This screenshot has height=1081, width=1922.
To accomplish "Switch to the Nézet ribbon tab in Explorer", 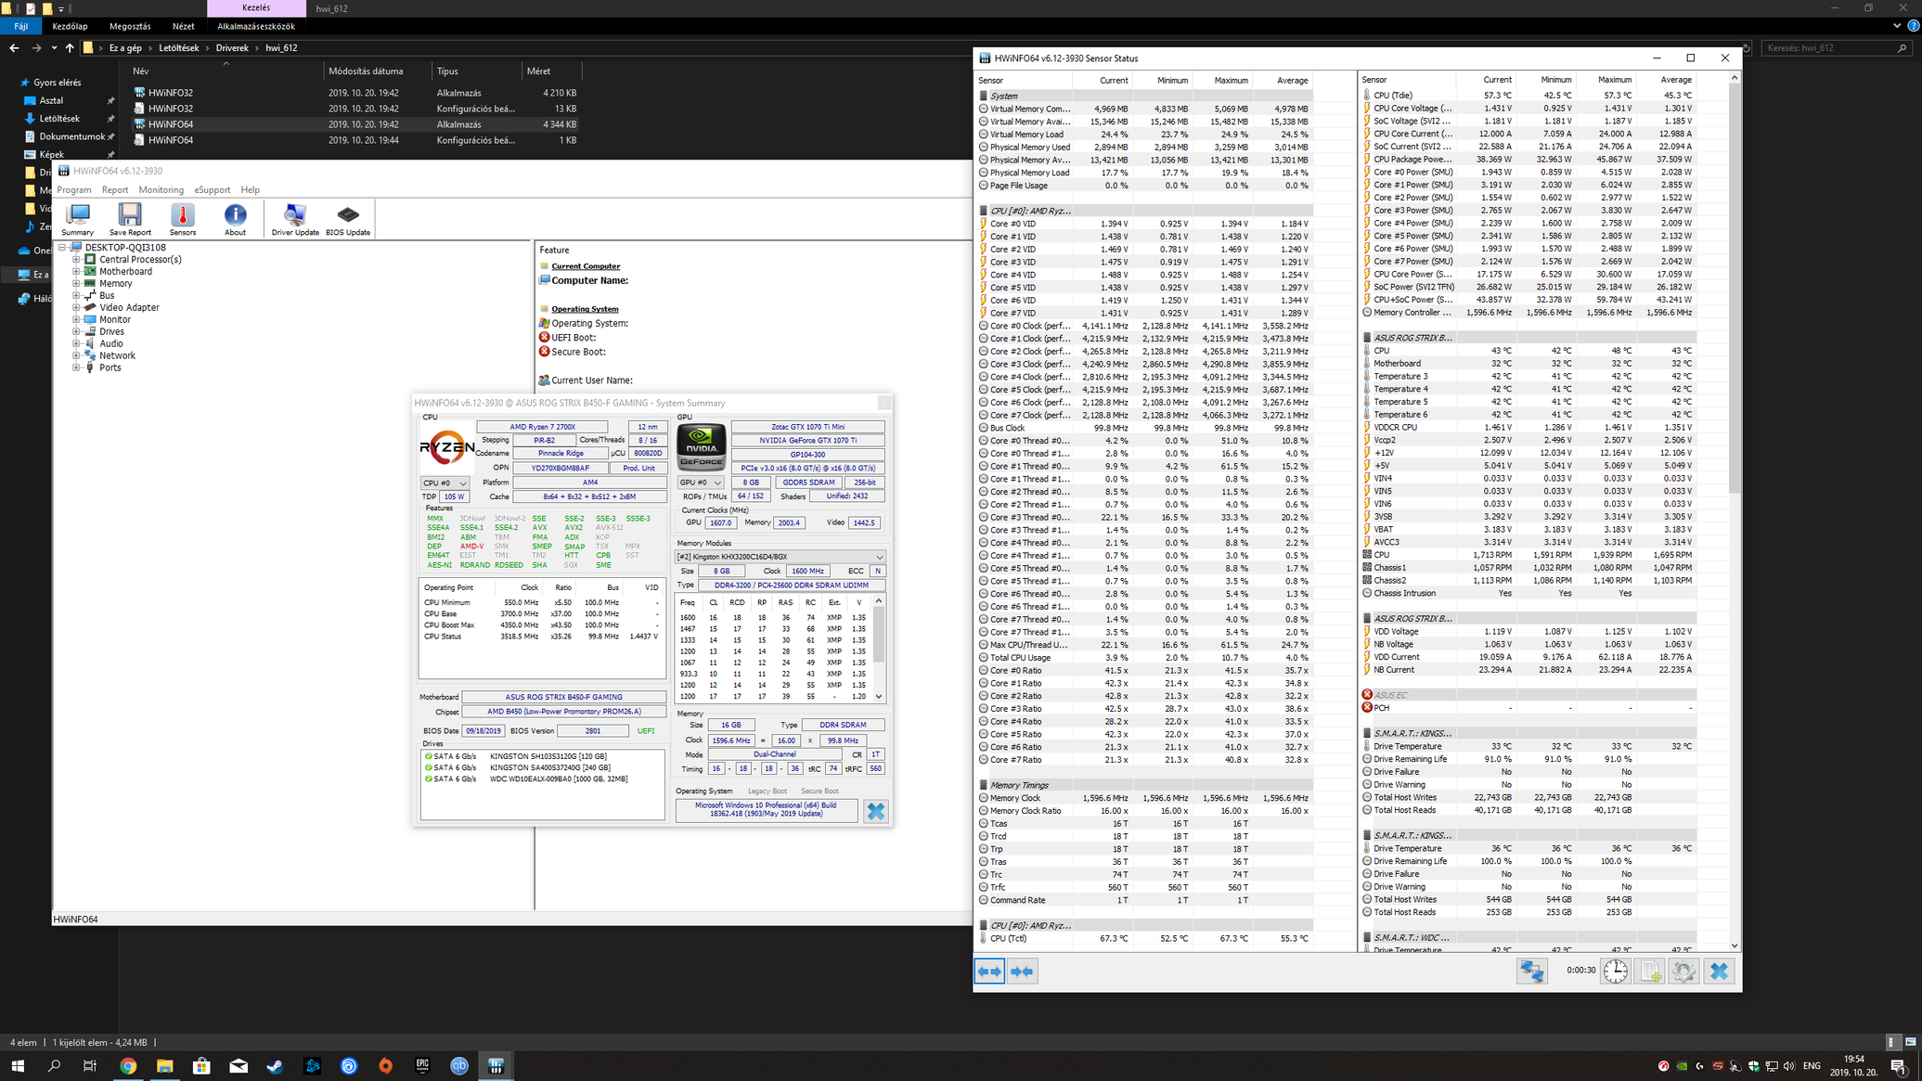I will click(184, 27).
